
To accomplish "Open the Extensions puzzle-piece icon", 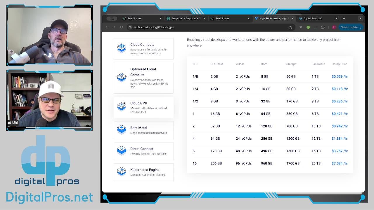I will [x=323, y=27].
